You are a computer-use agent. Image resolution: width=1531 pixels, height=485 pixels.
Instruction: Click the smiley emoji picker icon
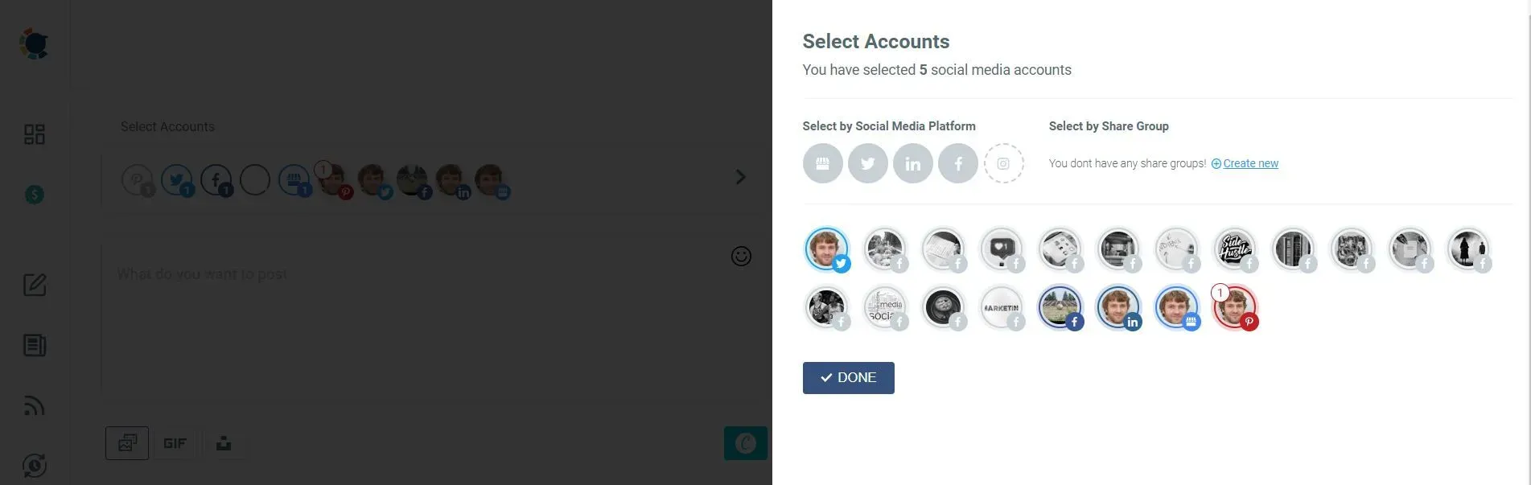(x=740, y=256)
